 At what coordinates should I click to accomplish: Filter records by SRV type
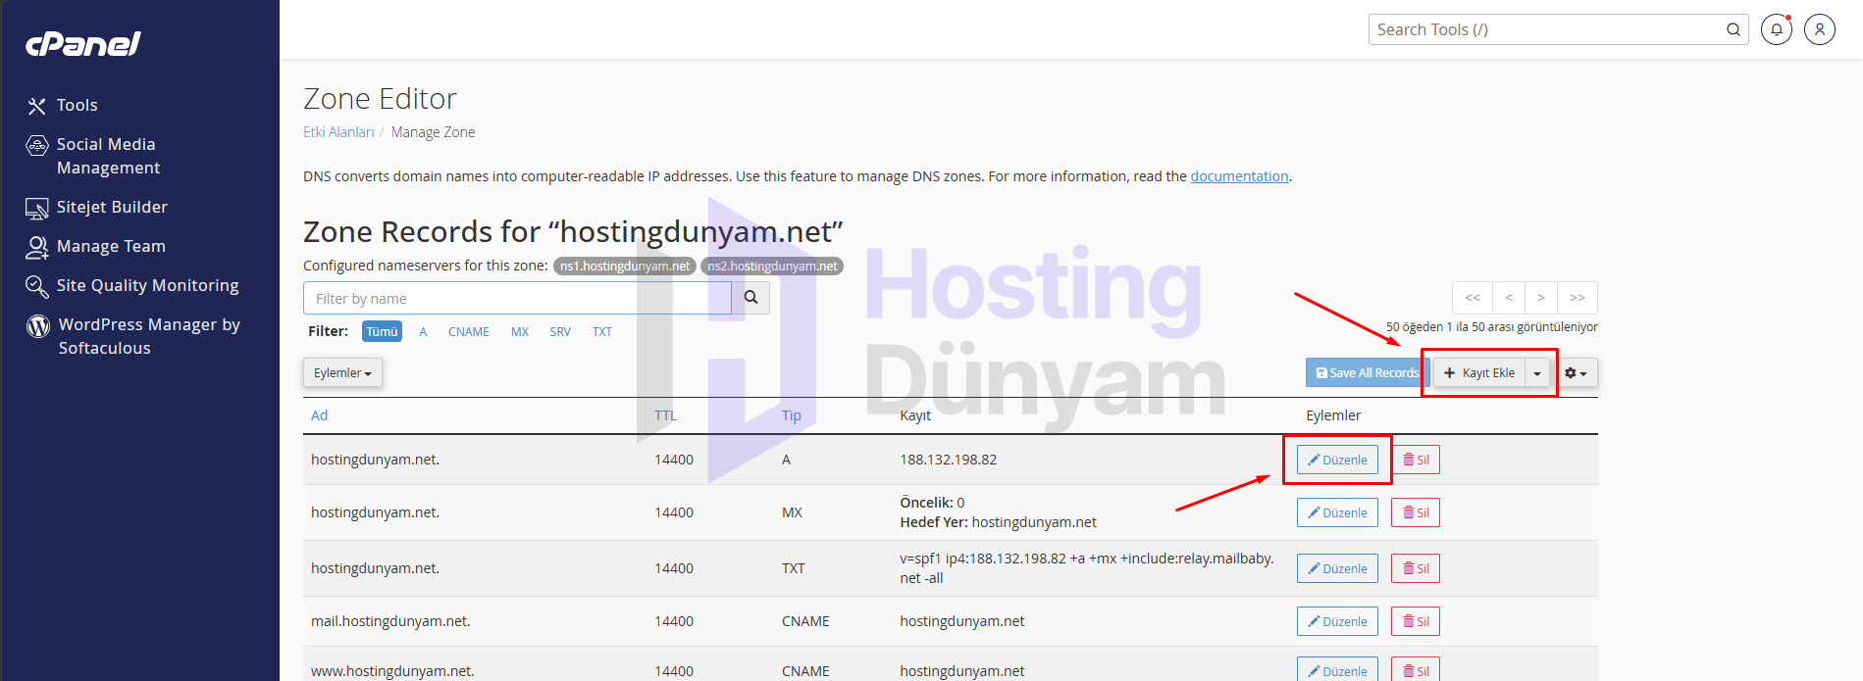tap(560, 332)
